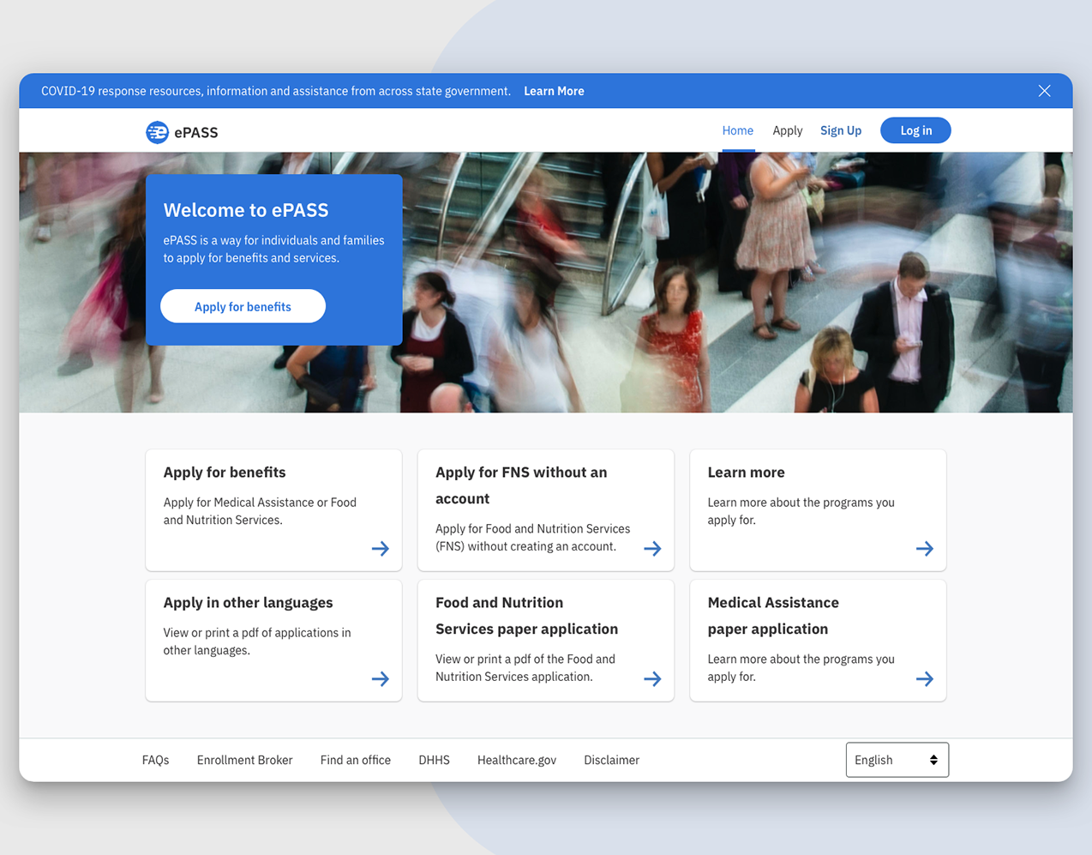Screen dimensions: 1092x855
Task: Click arrow on Medical Assistance paper card
Action: coord(925,679)
